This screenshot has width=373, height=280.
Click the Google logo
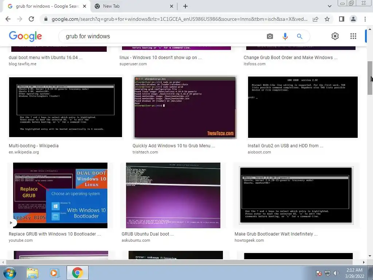(25, 36)
